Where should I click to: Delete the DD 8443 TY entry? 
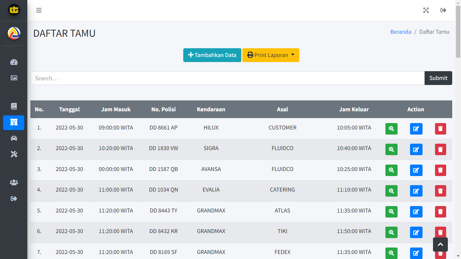pos(440,211)
